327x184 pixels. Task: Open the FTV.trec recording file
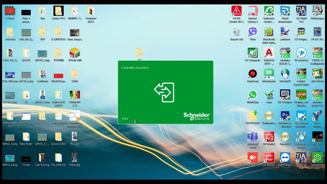point(10,11)
